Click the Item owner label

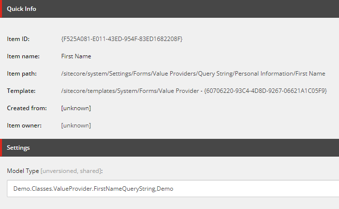[x=24, y=125]
